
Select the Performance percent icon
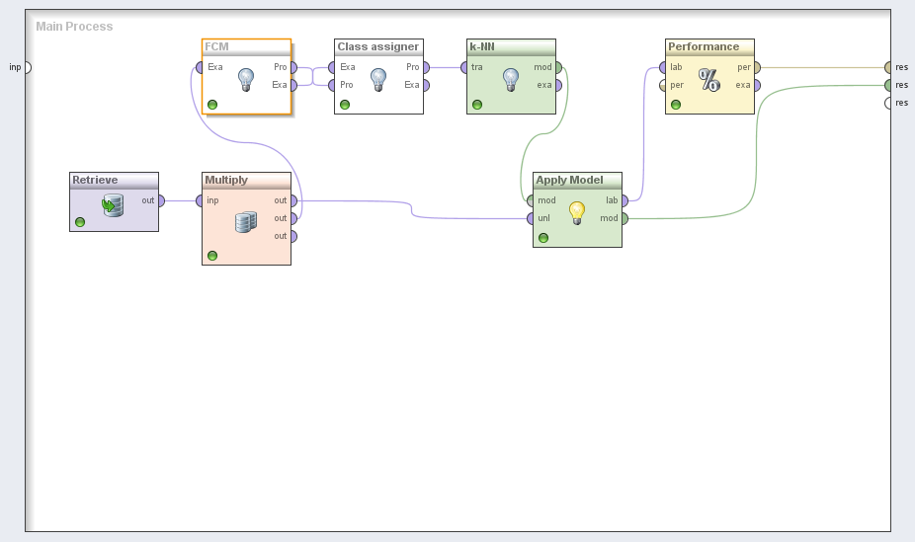[x=709, y=80]
